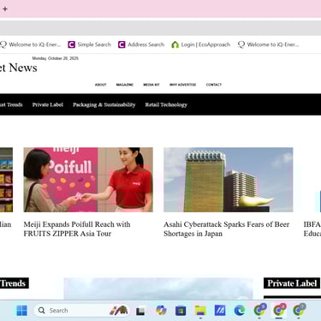Select Private Label in the black navbar
The image size is (321, 321).
point(48,104)
